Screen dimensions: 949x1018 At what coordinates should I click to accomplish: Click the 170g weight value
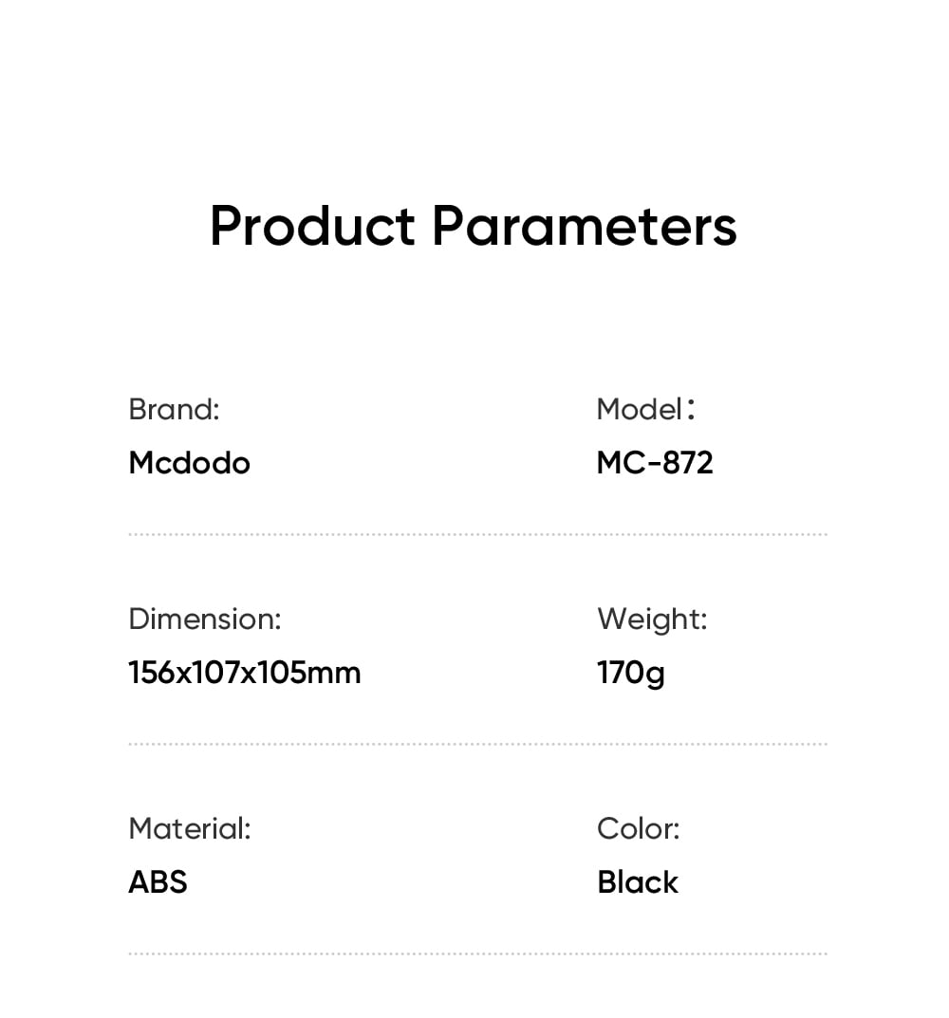point(631,674)
